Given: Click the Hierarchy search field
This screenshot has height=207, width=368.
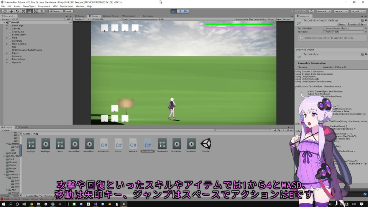Looking at the screenshot, I should (x=38, y=19).
